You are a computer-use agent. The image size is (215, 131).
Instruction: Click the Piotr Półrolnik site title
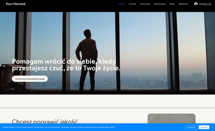pyautogui.click(x=16, y=4)
